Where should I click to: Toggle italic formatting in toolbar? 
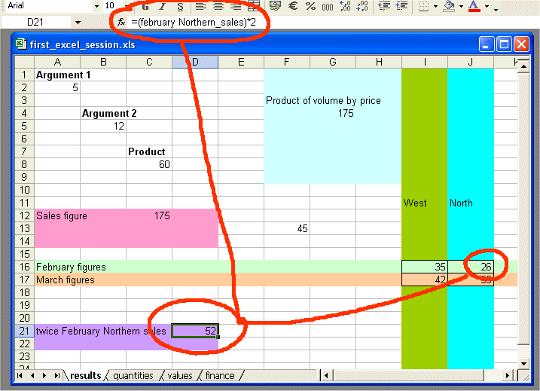[162, 6]
